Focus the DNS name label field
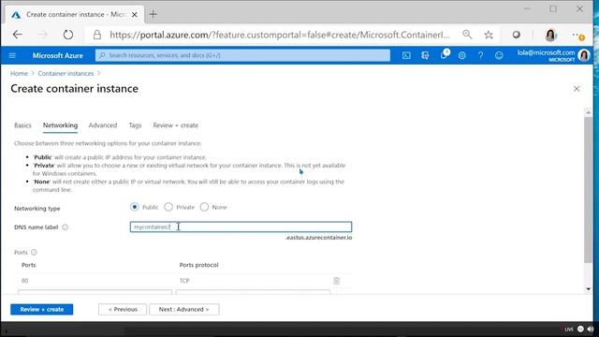599x337 pixels. 241,227
